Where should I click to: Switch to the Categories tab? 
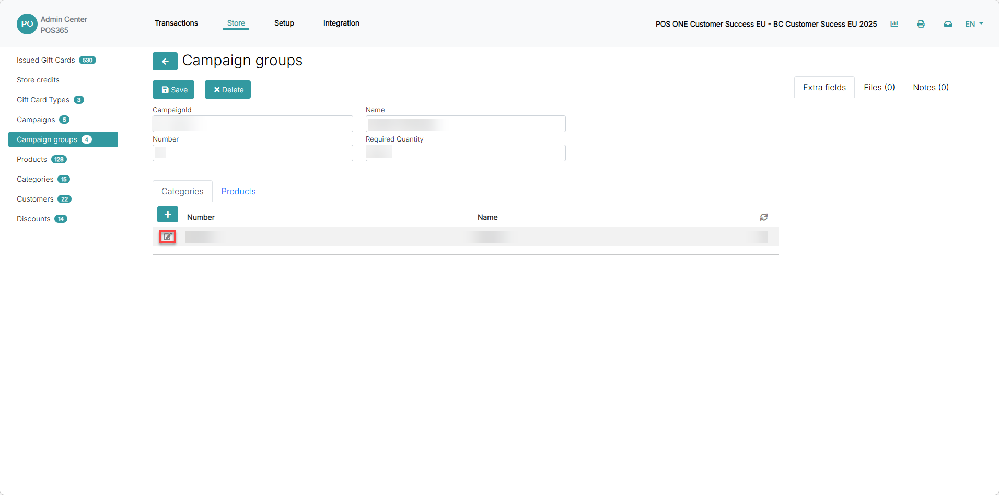(x=182, y=191)
